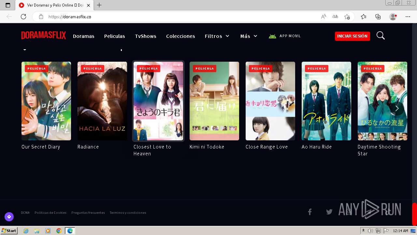Click the Our Secret Diary title text
The width and height of the screenshot is (417, 235).
point(41,147)
